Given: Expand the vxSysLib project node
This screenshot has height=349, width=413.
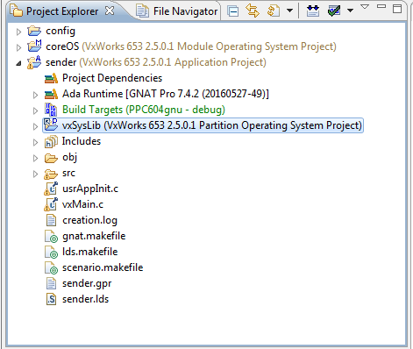Looking at the screenshot, I should pyautogui.click(x=35, y=126).
